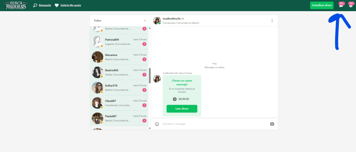Image resolution: width=356 pixels, height=152 pixels.
Task: Open Macarena's chat in the list
Action: point(118,57)
